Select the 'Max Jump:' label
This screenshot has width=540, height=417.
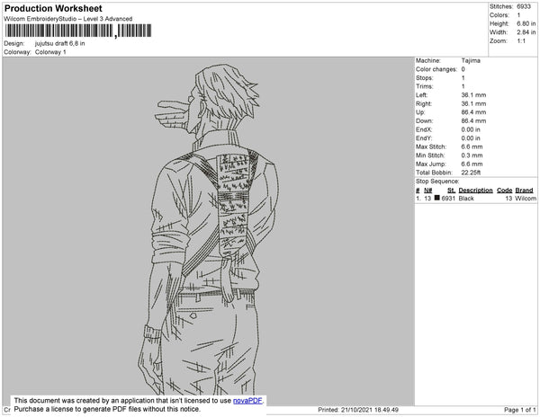pyautogui.click(x=431, y=164)
